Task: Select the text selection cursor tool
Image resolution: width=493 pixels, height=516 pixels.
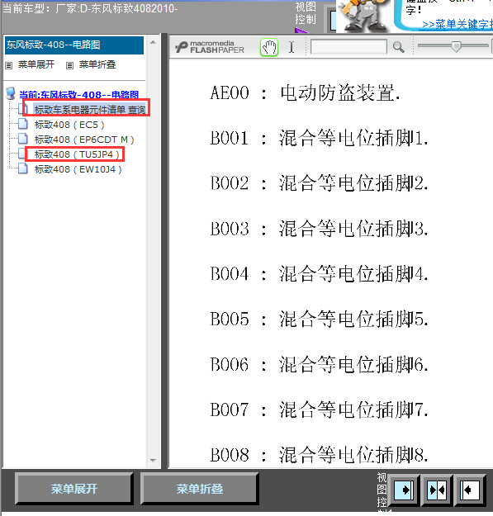Action: tap(292, 47)
